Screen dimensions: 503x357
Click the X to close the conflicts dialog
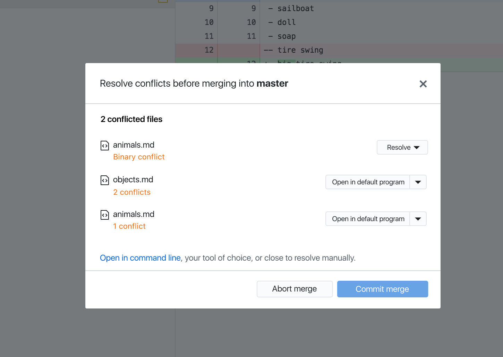click(x=423, y=84)
